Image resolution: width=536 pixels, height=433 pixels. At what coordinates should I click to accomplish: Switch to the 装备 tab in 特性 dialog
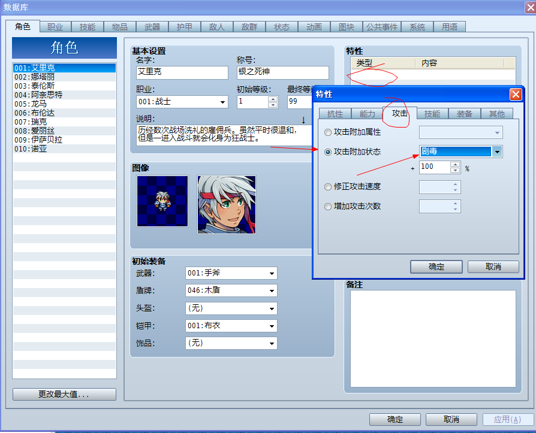(x=464, y=114)
